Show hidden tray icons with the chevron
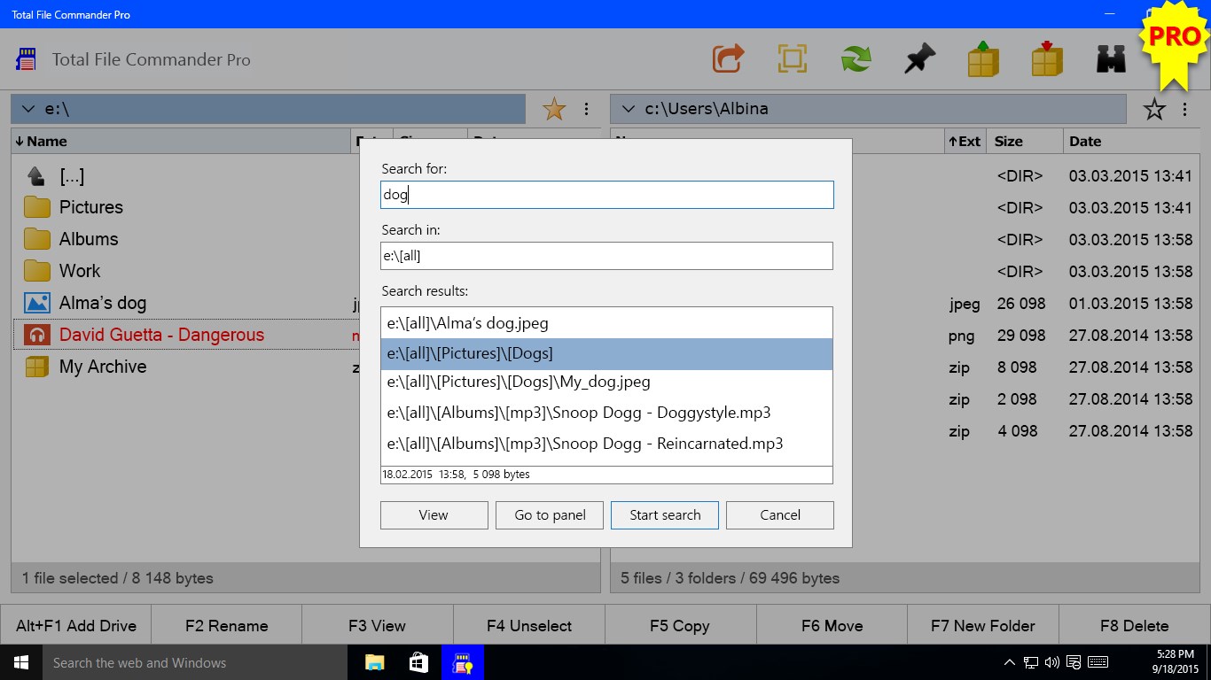 point(1009,662)
